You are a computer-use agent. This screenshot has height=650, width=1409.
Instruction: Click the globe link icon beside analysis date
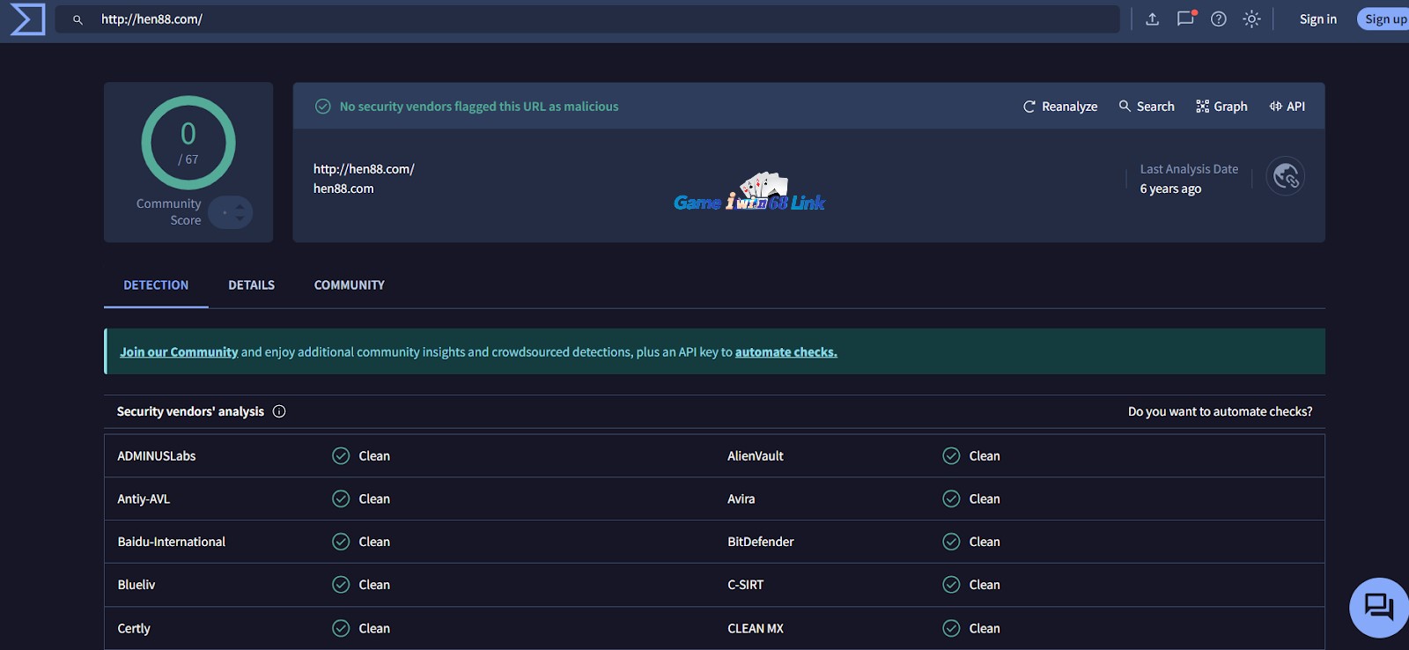coord(1286,177)
